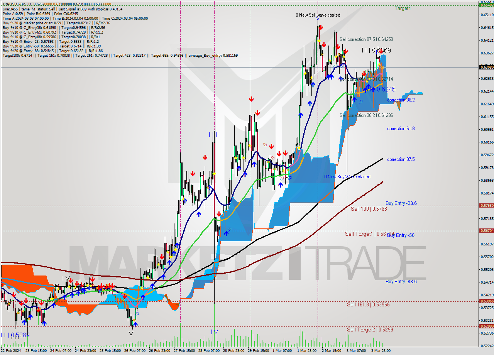Select the 'Sell correction 38.2 | 0.61296' label
494x355 pixels.
366,115
